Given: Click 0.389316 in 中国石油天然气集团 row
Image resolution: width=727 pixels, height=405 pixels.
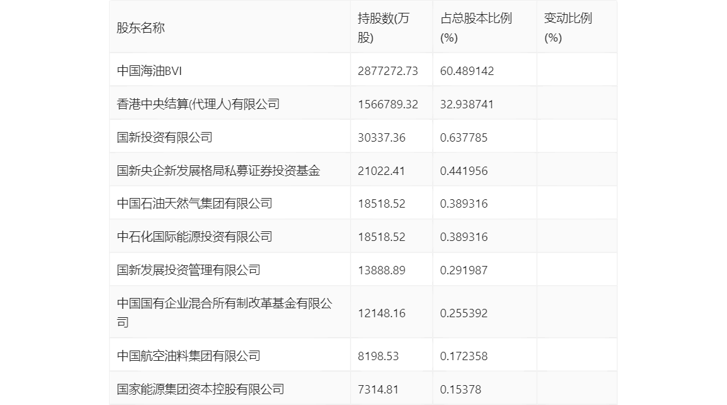Looking at the screenshot, I should [464, 203].
